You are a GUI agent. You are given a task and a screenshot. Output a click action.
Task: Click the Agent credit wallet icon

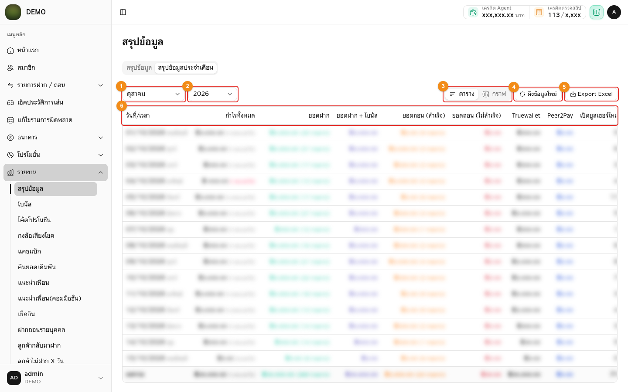pyautogui.click(x=473, y=12)
